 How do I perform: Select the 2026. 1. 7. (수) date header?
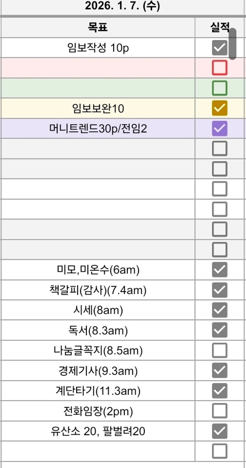coord(122,6)
